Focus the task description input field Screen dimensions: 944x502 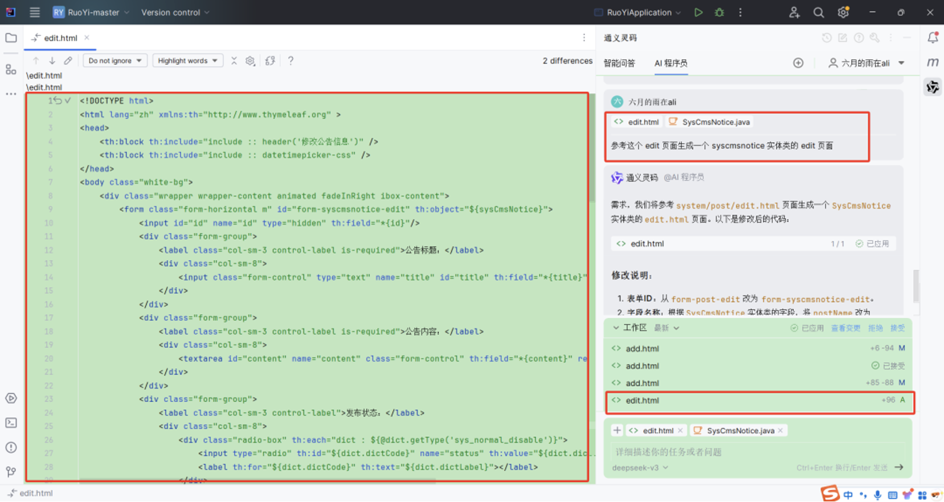(758, 452)
